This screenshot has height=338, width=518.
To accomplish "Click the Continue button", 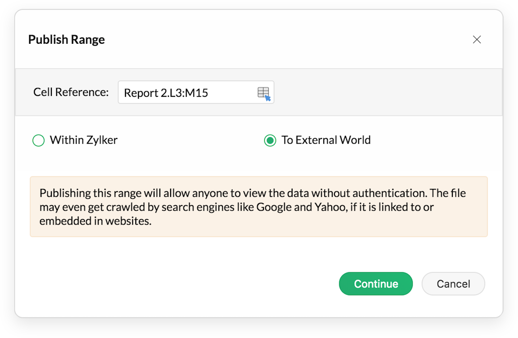I will 376,284.
